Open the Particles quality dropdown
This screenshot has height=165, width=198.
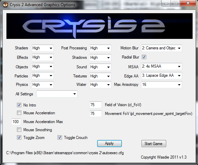(43, 75)
